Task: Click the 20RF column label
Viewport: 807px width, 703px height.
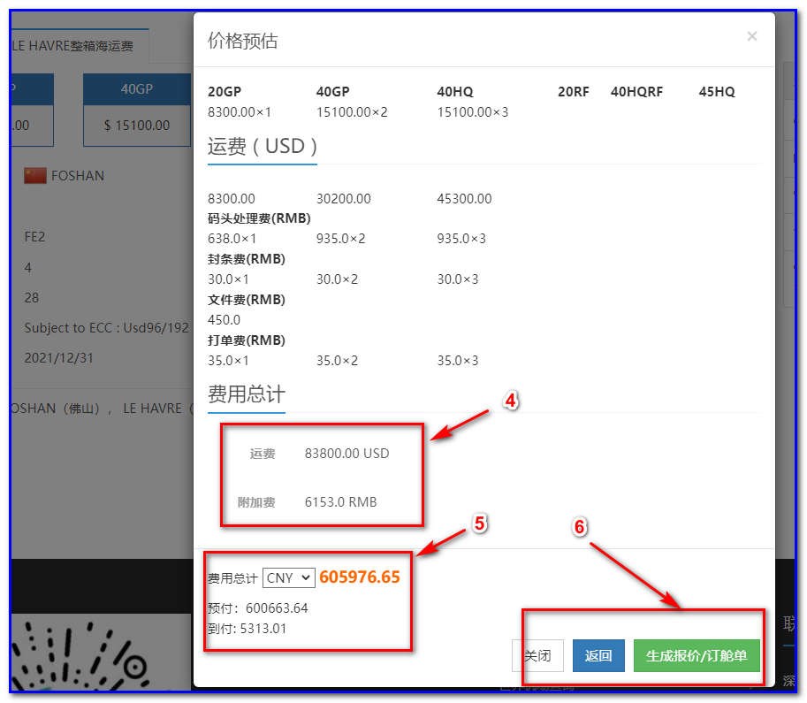Action: pos(573,91)
